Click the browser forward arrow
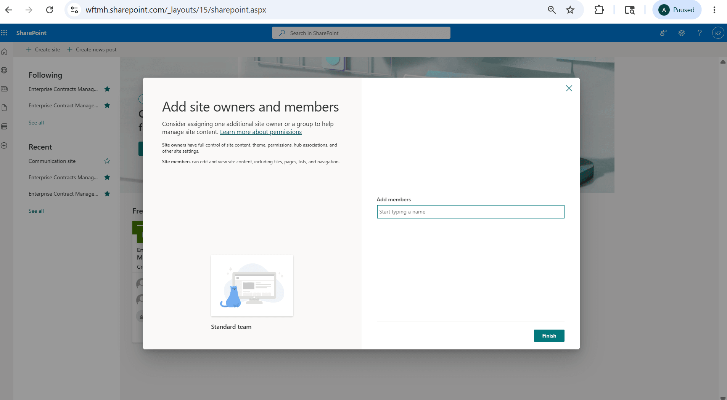Screen dimensions: 727x400 coord(29,10)
